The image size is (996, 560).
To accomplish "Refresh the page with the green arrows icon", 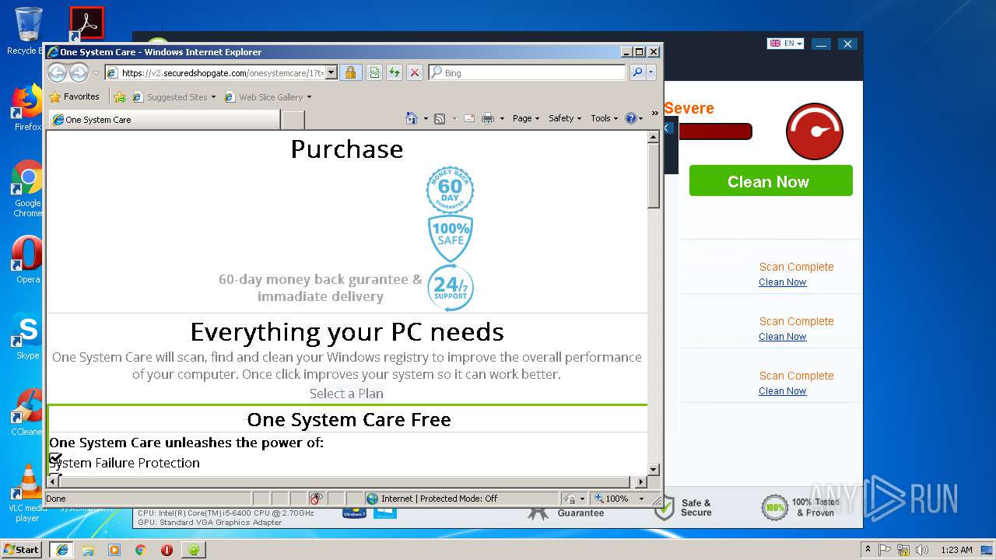I will coord(395,72).
